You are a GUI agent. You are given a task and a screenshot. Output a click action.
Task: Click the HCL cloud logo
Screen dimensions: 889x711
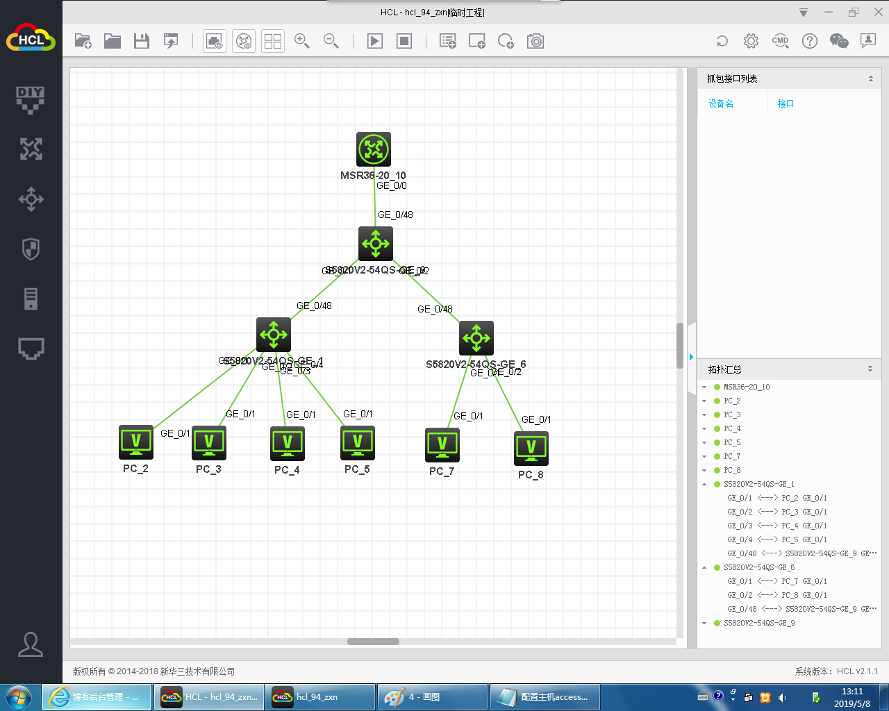tap(31, 38)
